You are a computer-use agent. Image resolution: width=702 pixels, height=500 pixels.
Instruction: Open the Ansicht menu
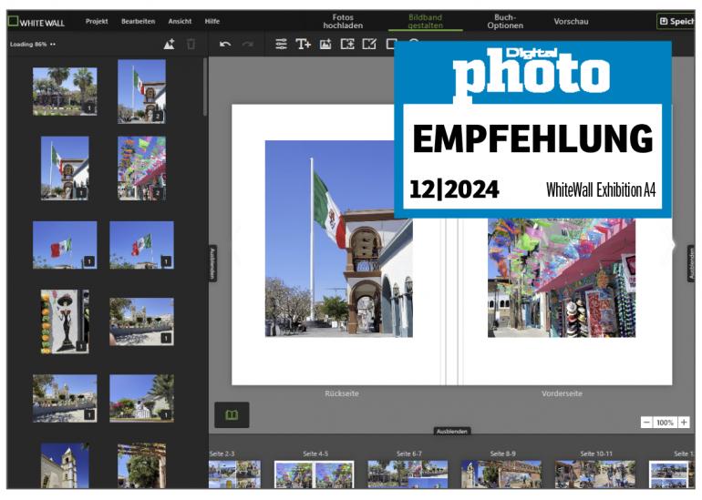coord(180,22)
